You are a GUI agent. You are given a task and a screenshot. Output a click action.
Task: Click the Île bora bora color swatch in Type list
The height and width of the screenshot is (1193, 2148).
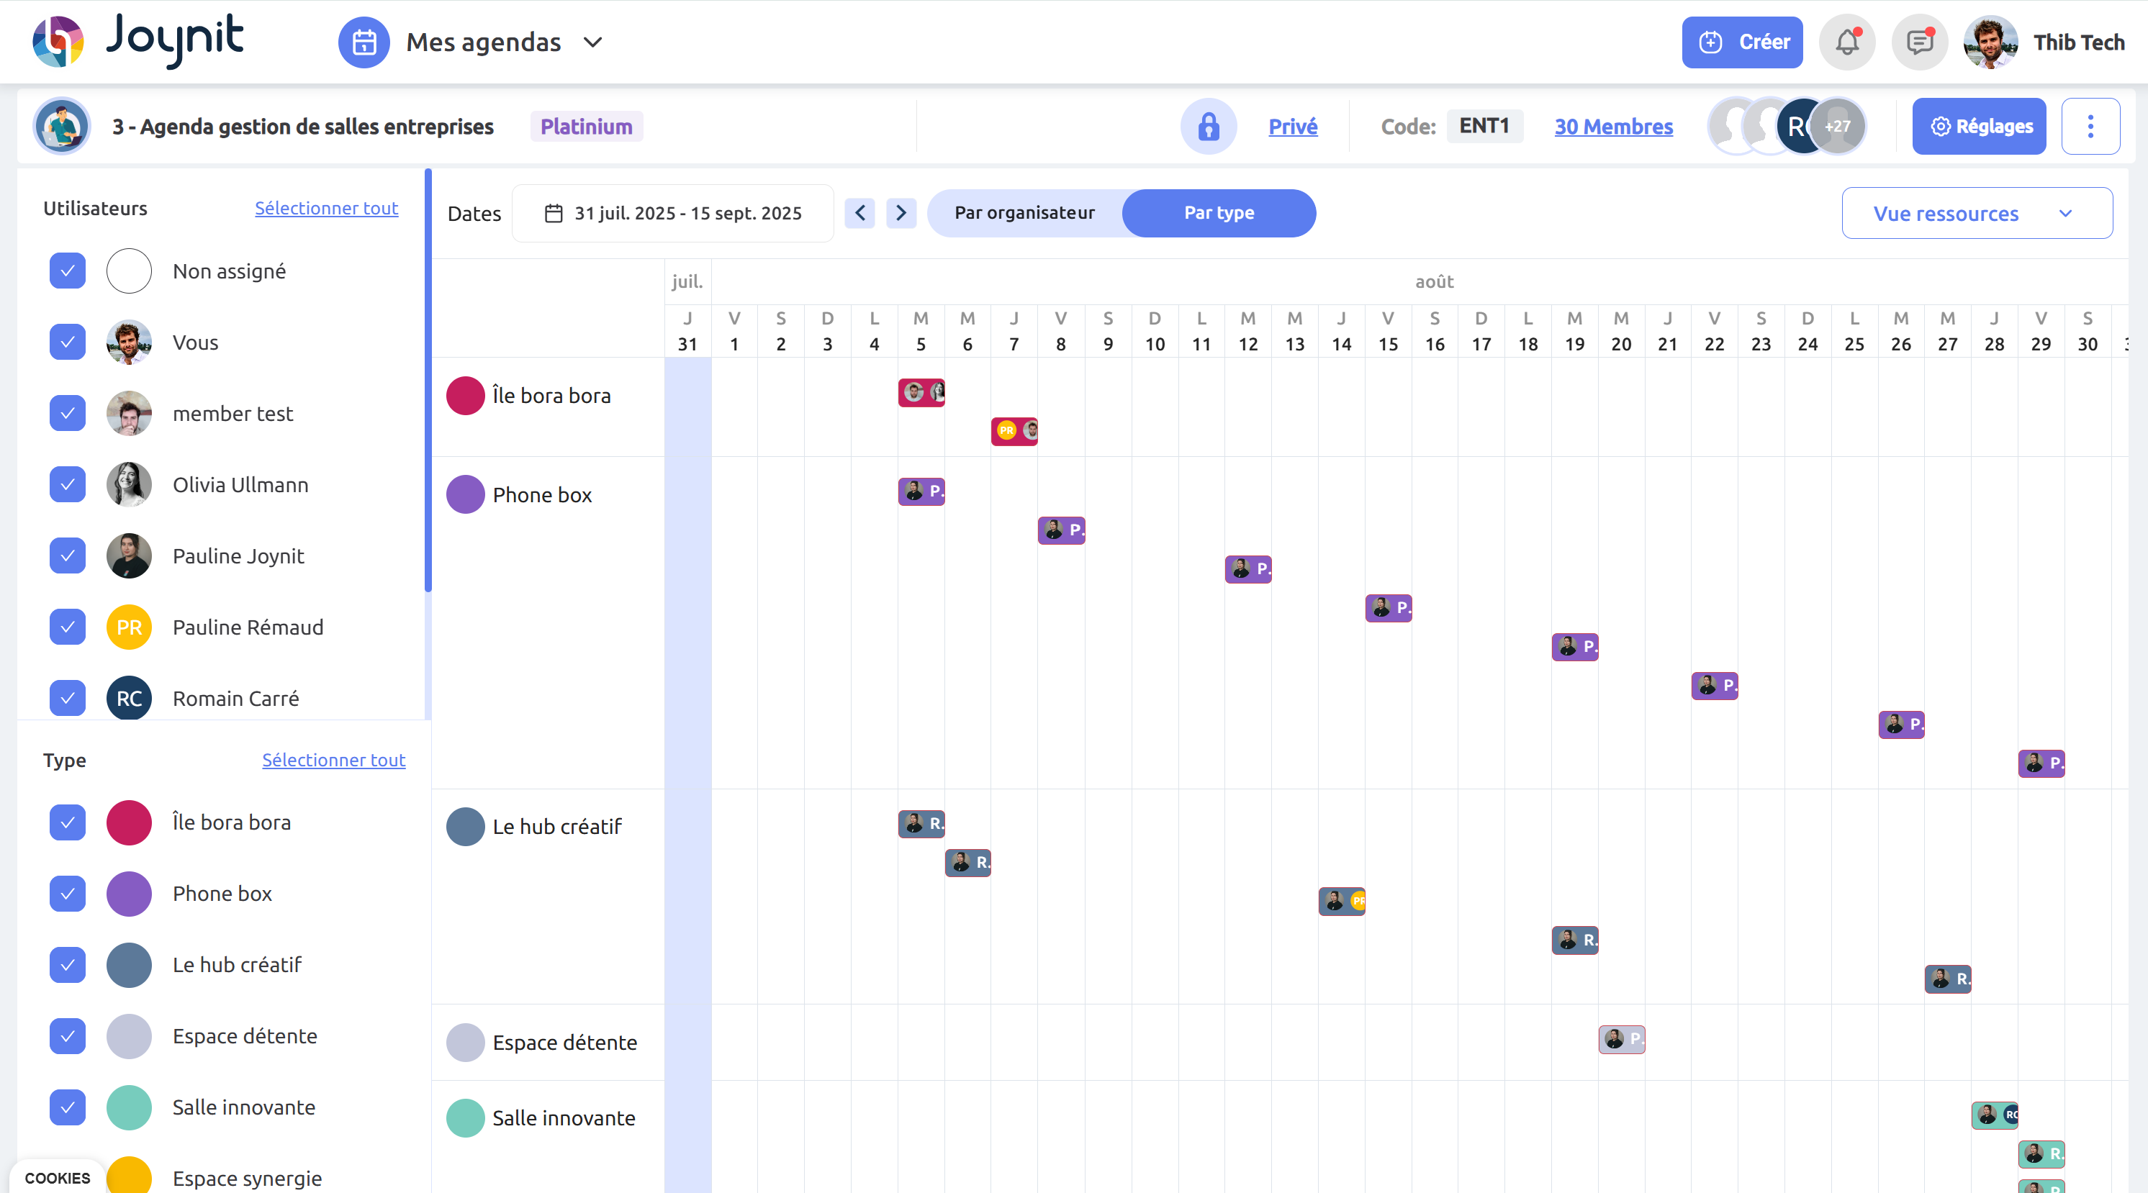[130, 823]
